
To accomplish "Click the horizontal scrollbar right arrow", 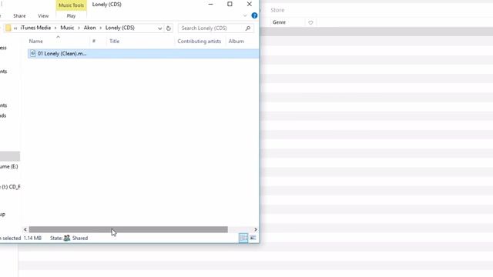I will (255, 229).
